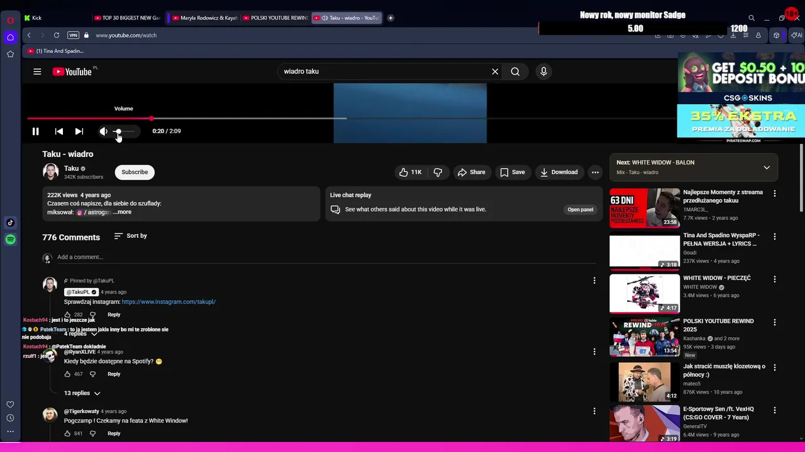
Task: Open options for Jak stracić muszlę video
Action: (x=774, y=367)
